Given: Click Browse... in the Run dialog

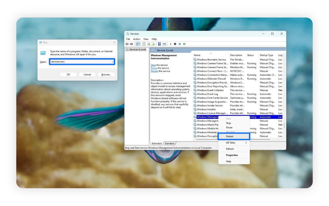Looking at the screenshot, I should (106, 74).
